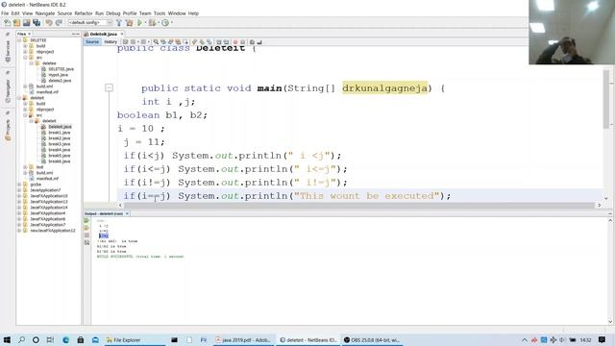Screen dimensions: 615x346
Task: Open the Services side panel
Action: (8, 50)
